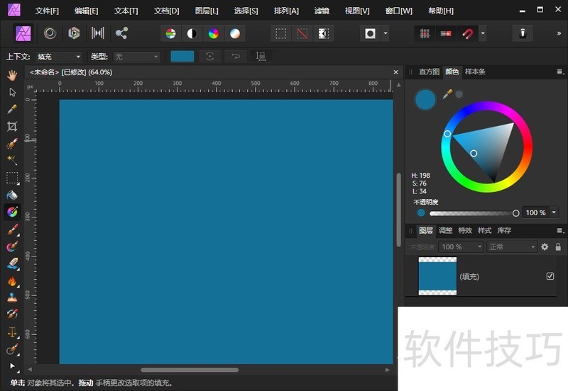The width and height of the screenshot is (568, 391).
Task: Open the Liquify Persona icon
Action: tap(50, 33)
